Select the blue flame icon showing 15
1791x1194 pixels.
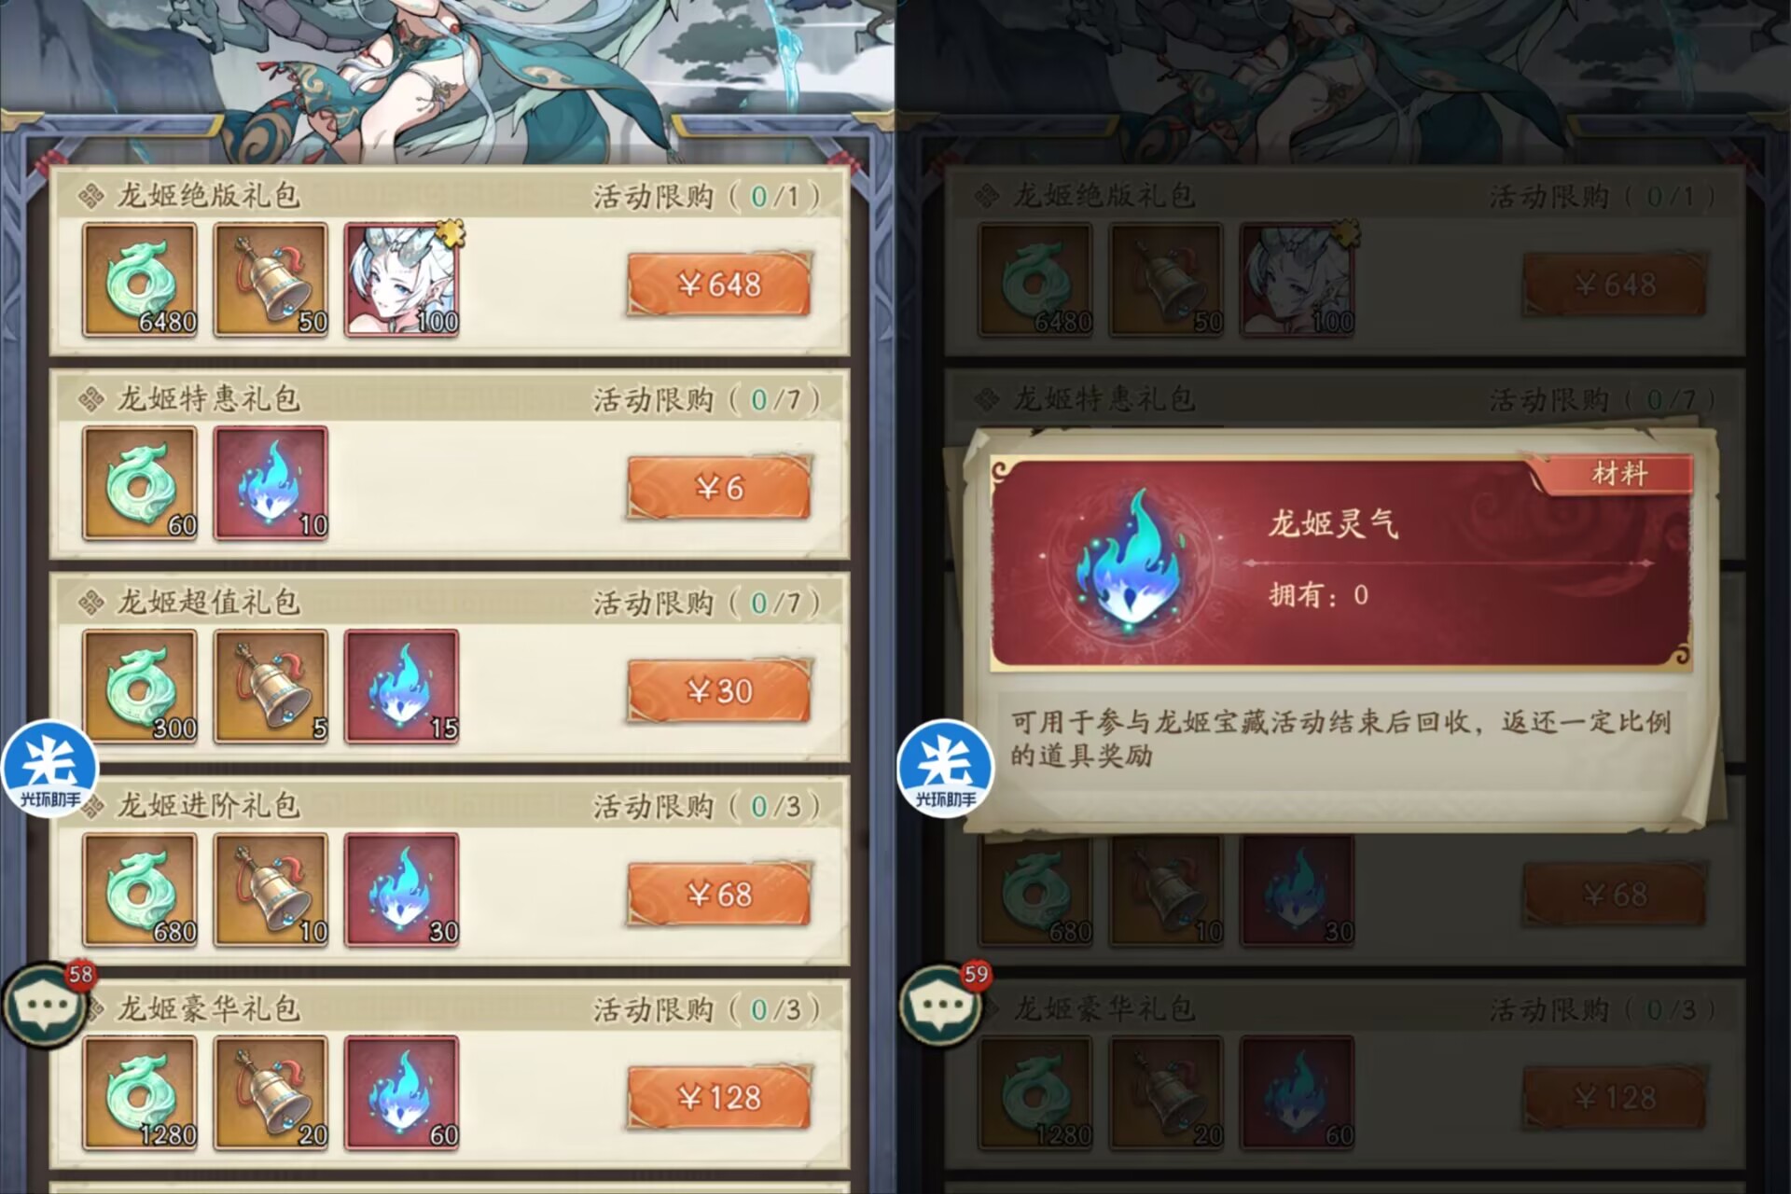click(402, 687)
